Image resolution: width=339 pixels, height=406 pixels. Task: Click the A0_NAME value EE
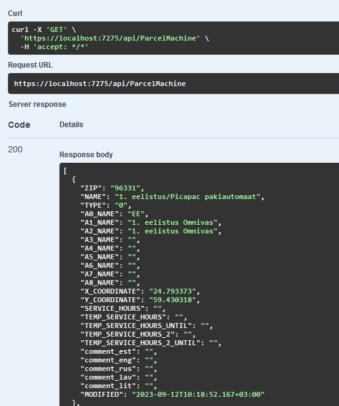(136, 214)
